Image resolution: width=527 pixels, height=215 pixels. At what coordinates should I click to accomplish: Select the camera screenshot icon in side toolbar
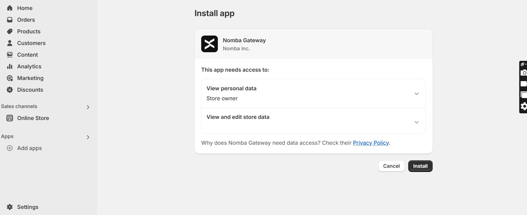click(x=524, y=73)
